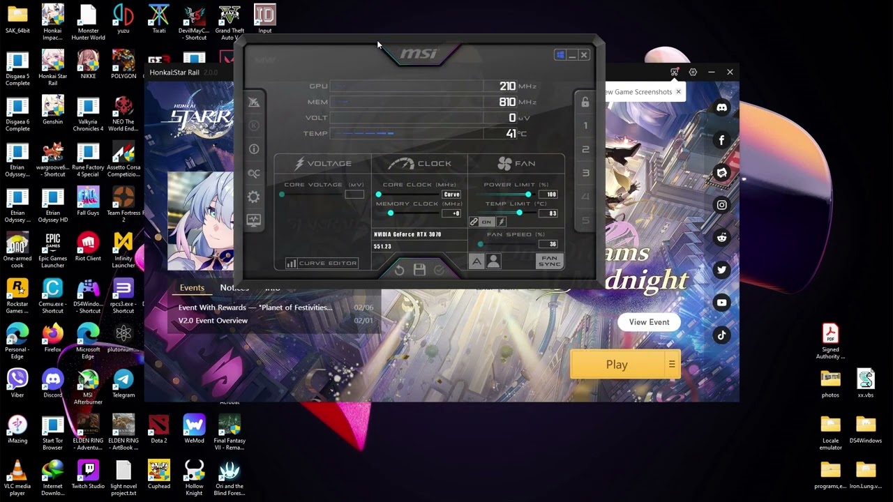The width and height of the screenshot is (893, 502).
Task: Click the Memory Clock slider handle
Action: (x=391, y=213)
